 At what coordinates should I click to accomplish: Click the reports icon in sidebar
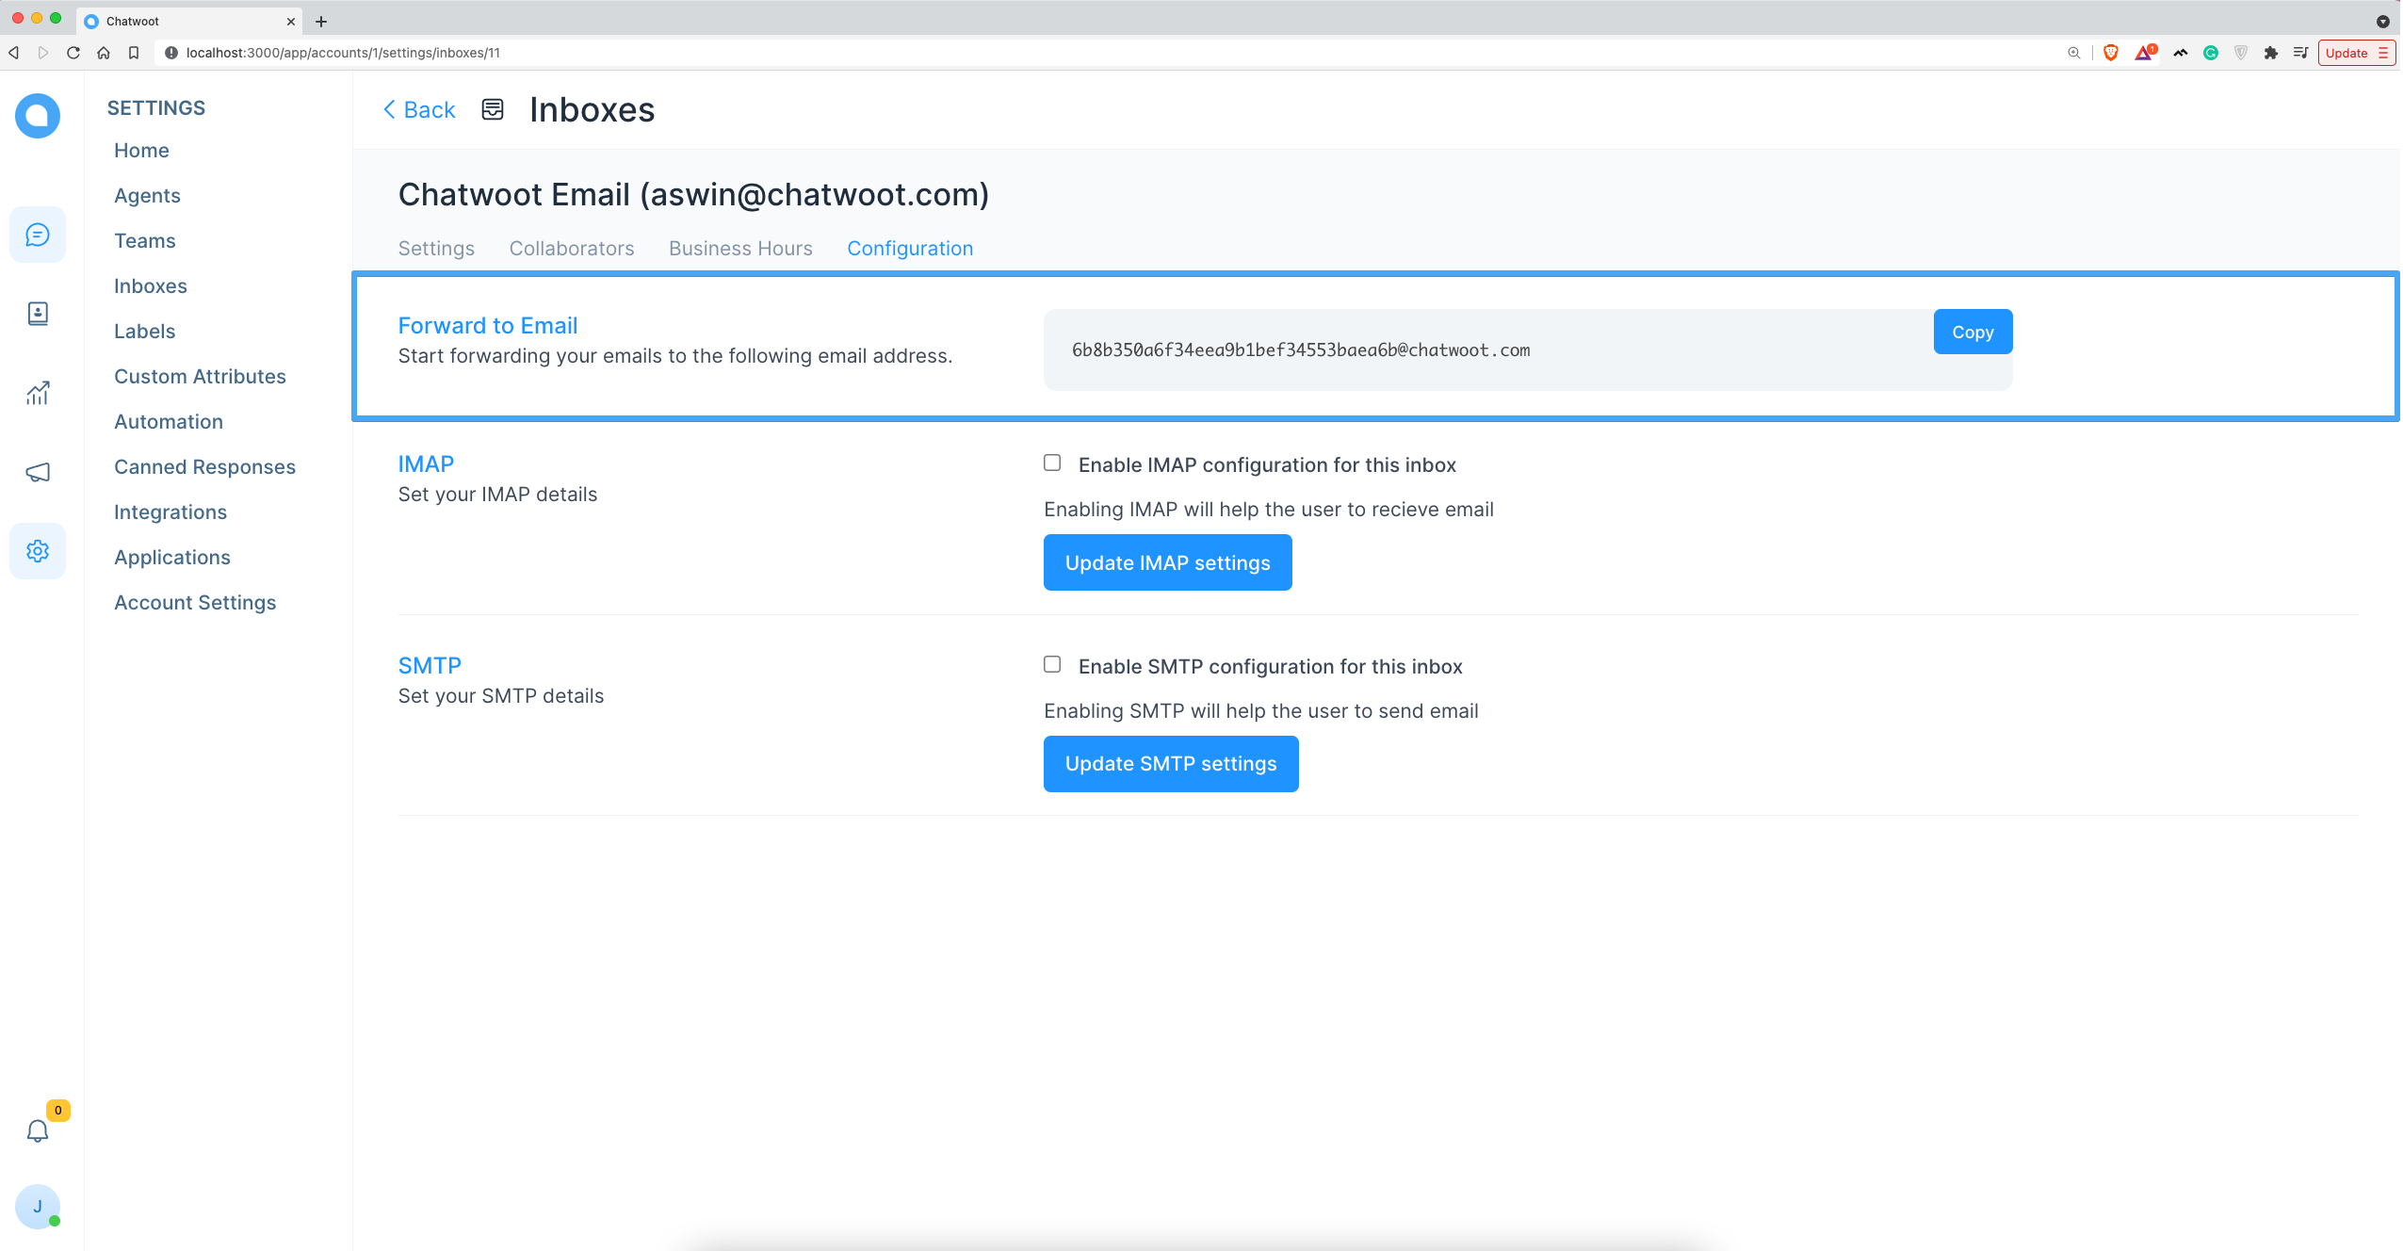click(37, 393)
